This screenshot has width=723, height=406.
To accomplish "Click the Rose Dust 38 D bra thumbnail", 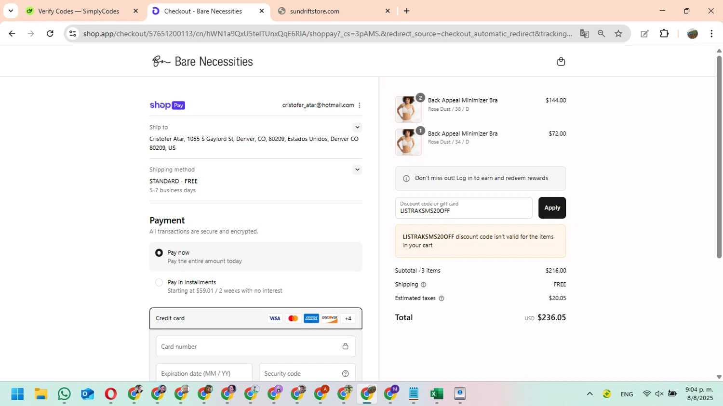I will [408, 109].
